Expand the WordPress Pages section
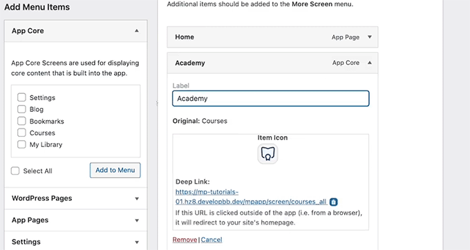Screen dimensions: 470x250 coord(76,198)
